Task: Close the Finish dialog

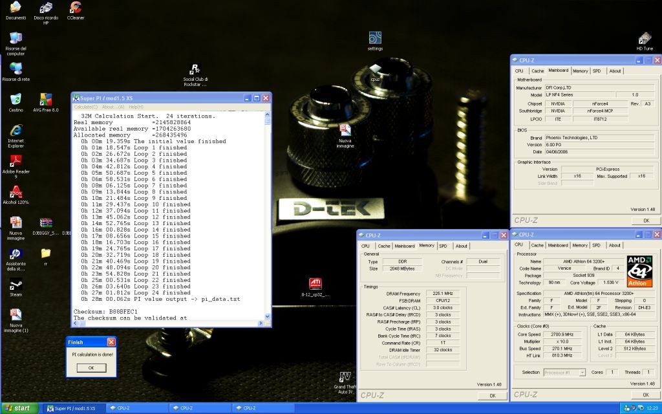Action: [111, 342]
